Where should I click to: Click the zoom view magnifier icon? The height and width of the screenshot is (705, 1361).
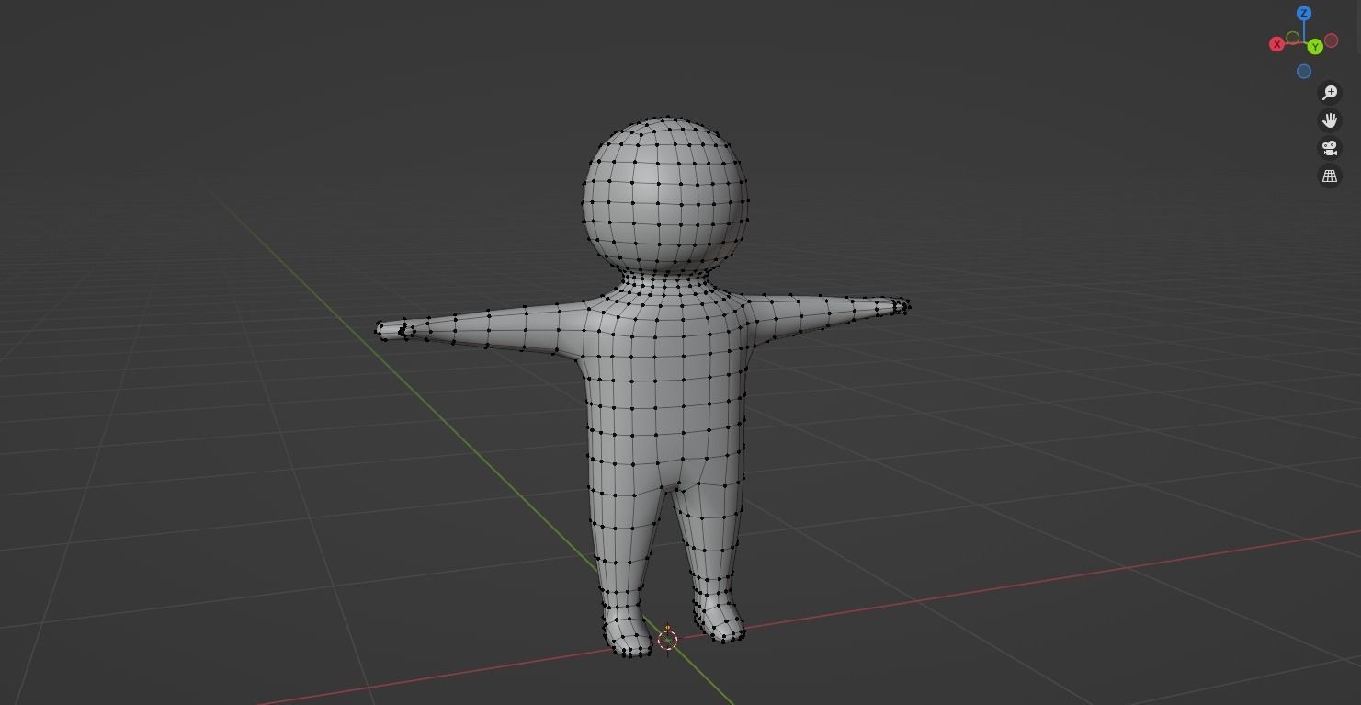click(1330, 93)
